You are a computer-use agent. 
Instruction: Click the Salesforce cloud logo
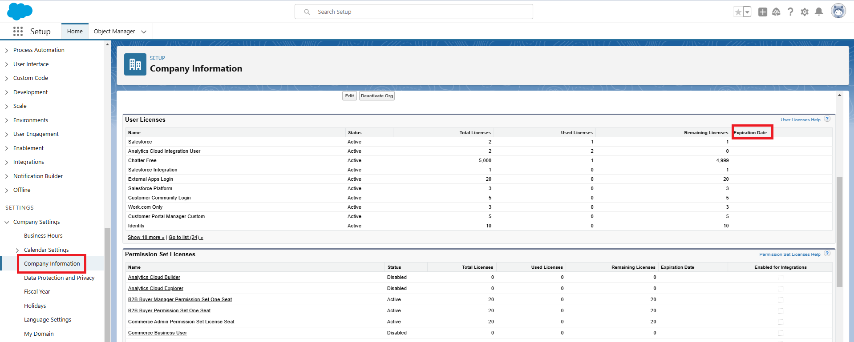[20, 11]
